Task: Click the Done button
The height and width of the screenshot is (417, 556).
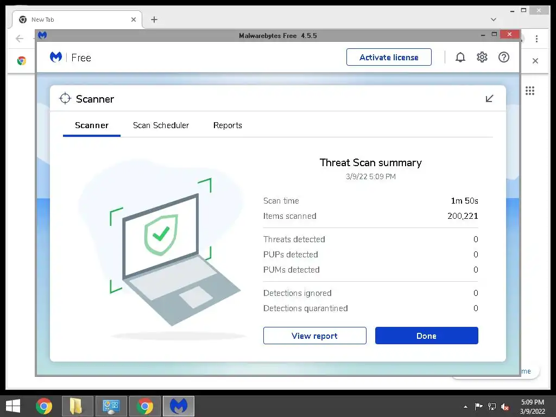Action: coord(427,336)
